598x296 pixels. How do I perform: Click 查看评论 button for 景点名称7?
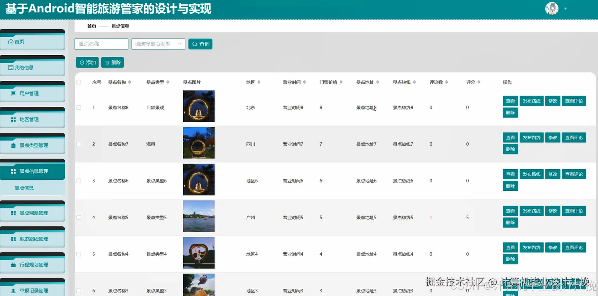[x=574, y=138]
